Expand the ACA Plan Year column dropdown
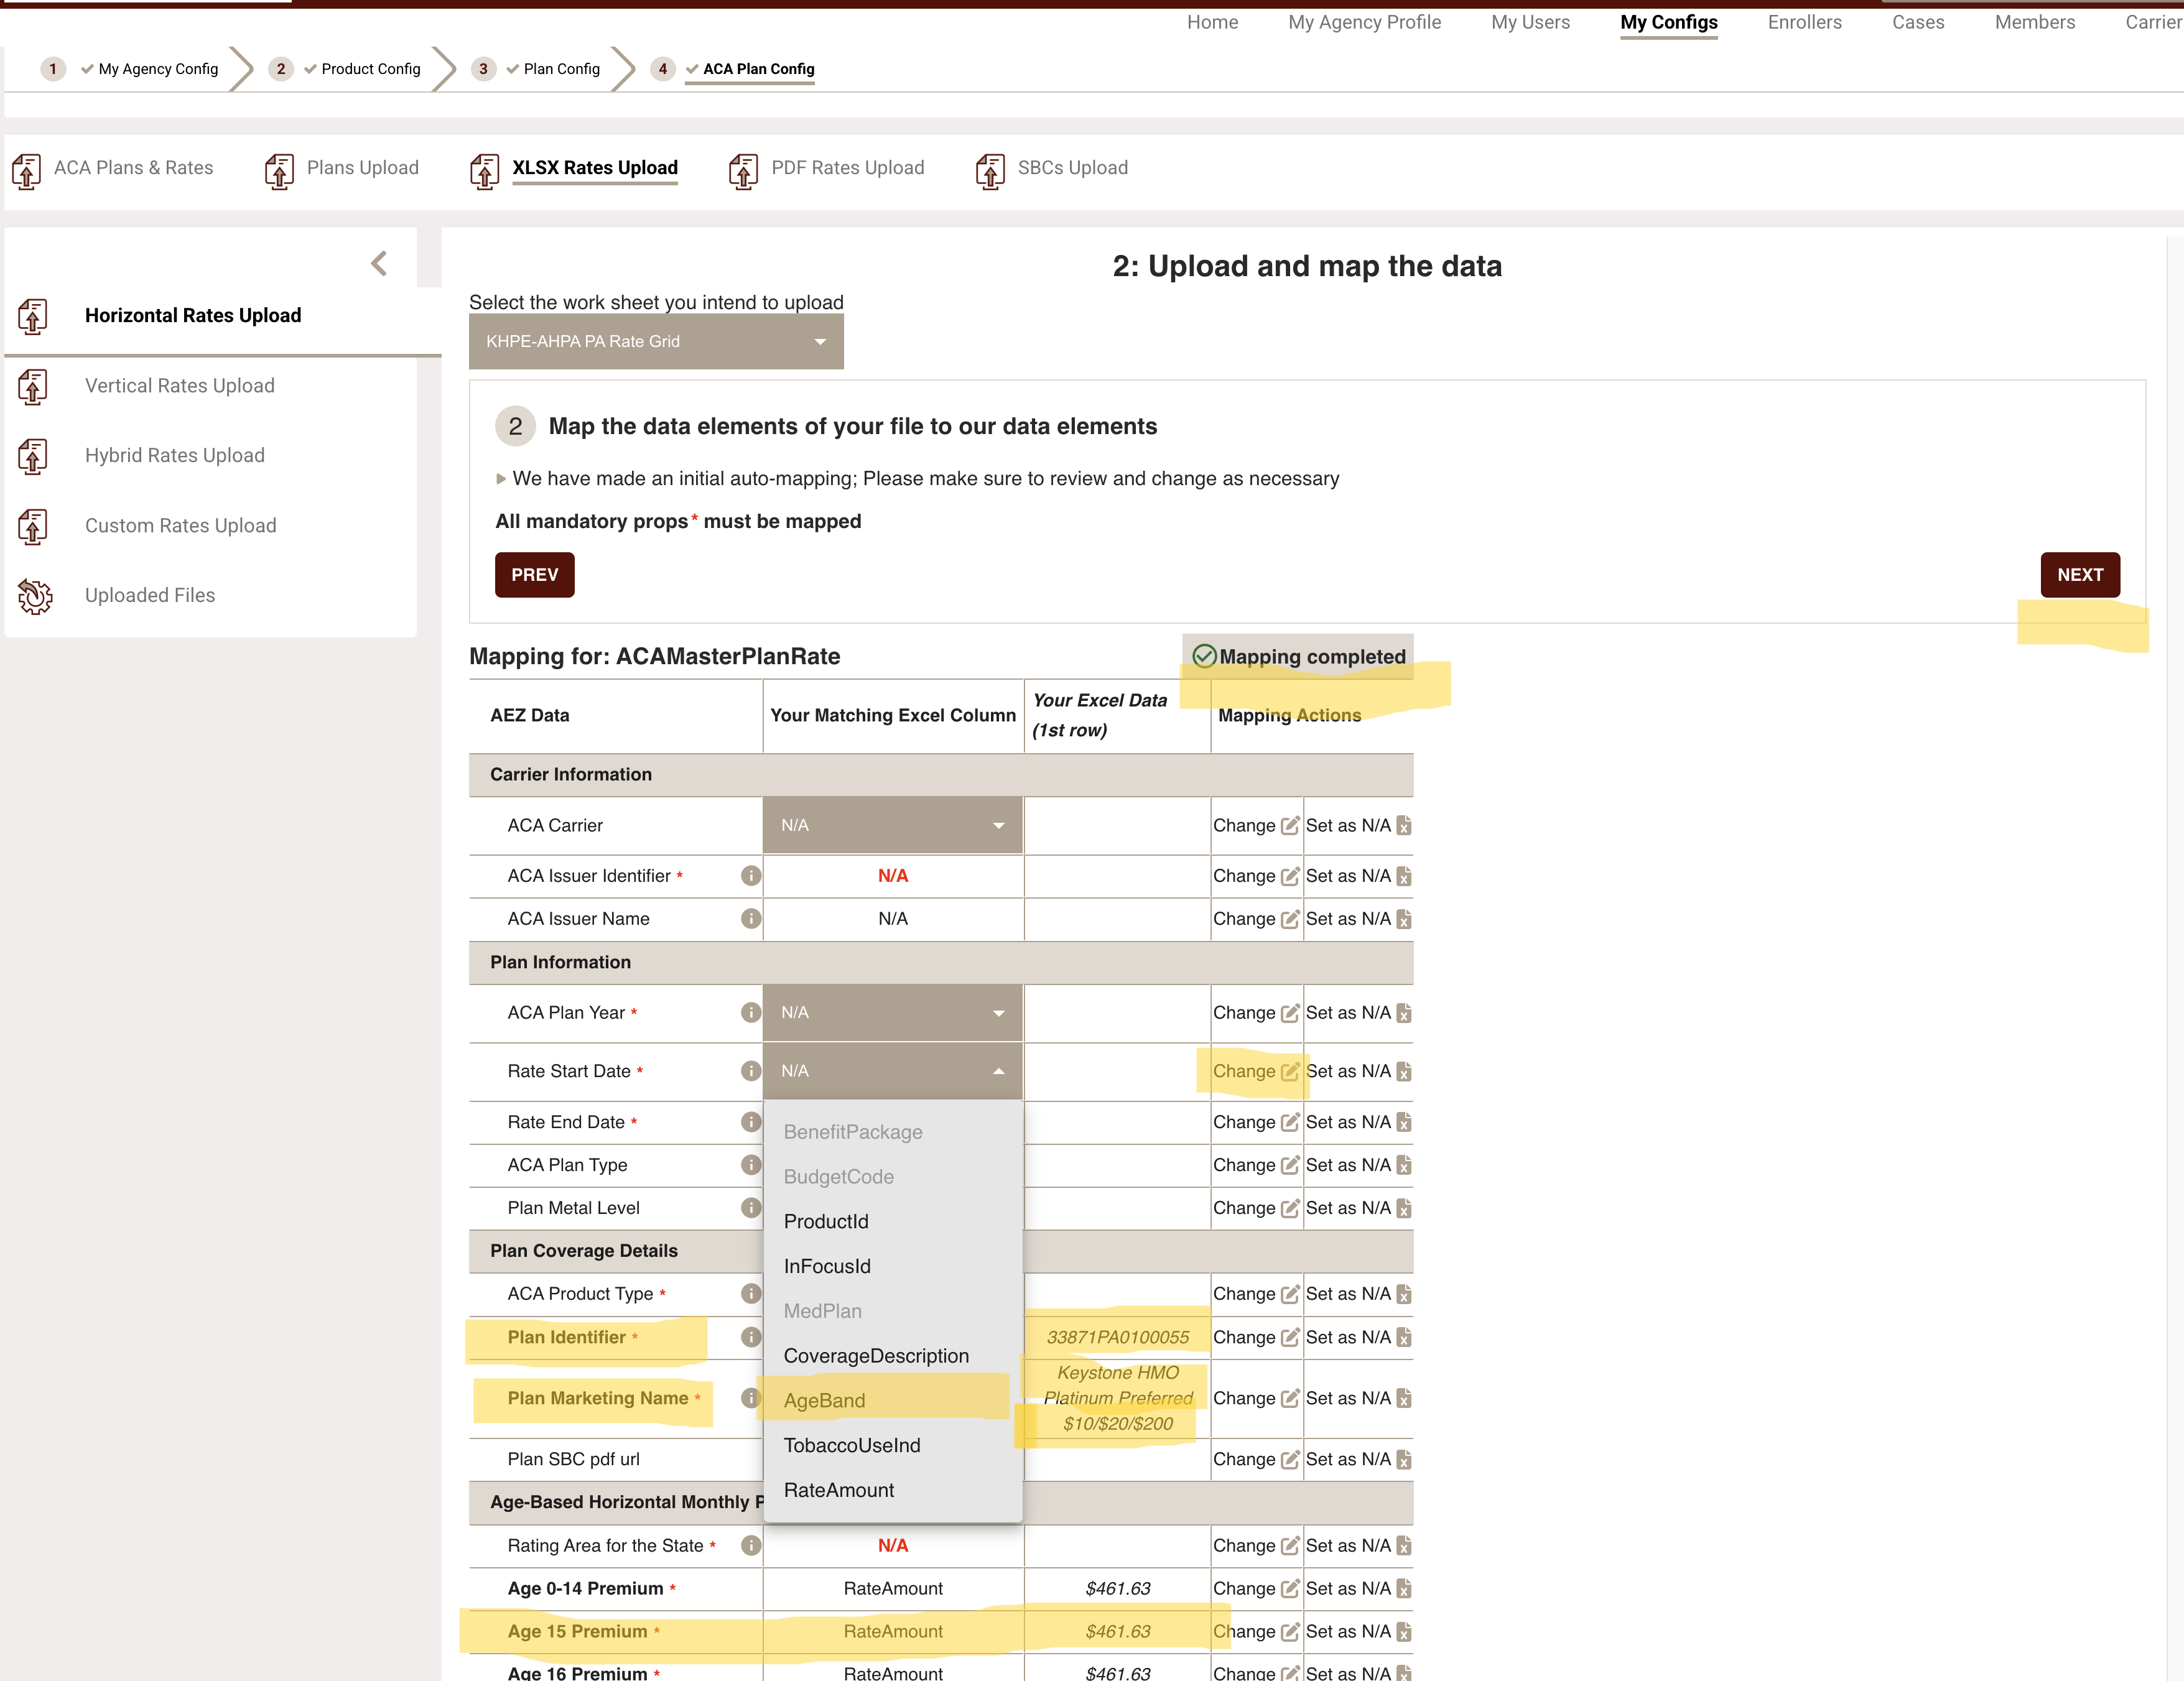 (892, 1013)
